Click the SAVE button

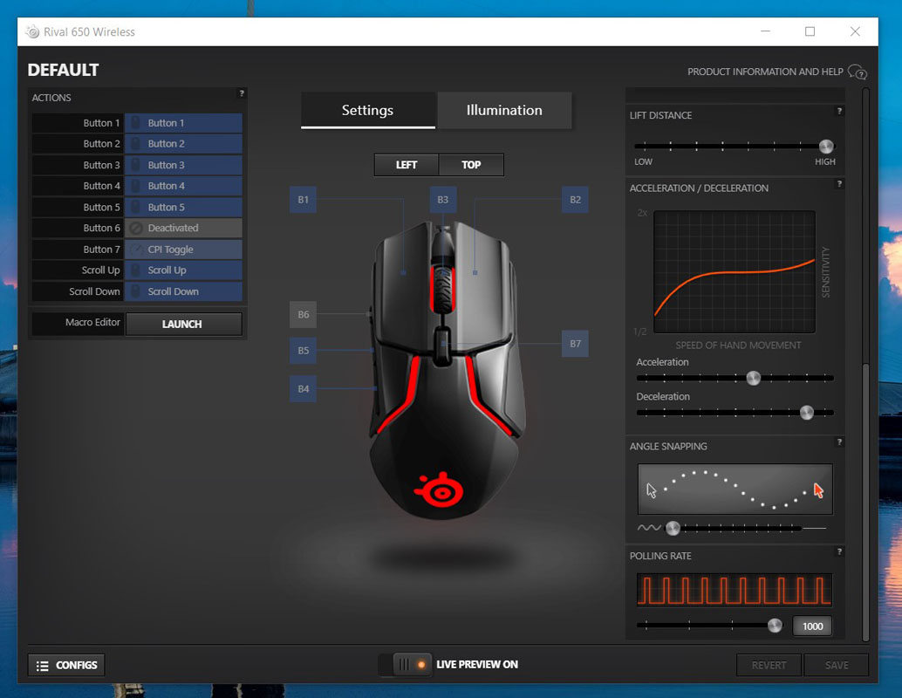pos(837,665)
